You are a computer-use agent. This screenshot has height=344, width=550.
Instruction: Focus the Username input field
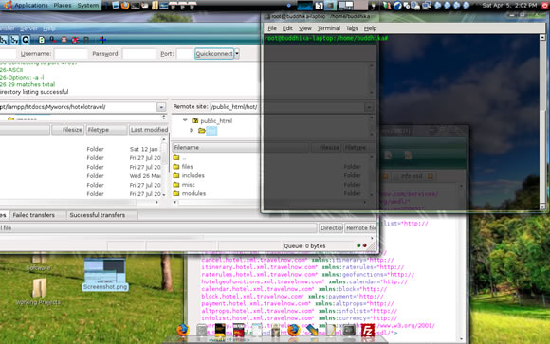(x=71, y=54)
